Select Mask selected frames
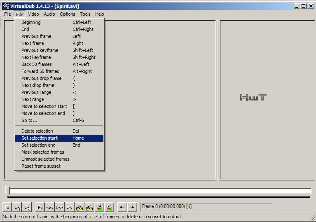The image size is (316, 222). click(x=59, y=152)
